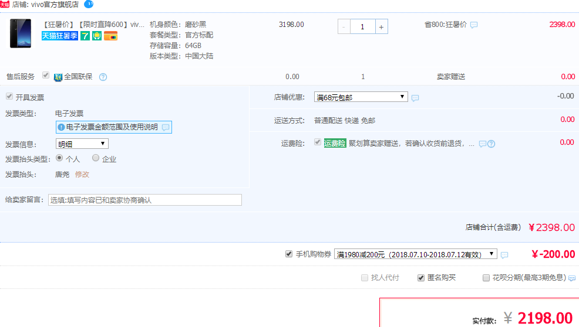Click the 给卖家留言 message field
This screenshot has height=327, width=579.
(x=144, y=200)
